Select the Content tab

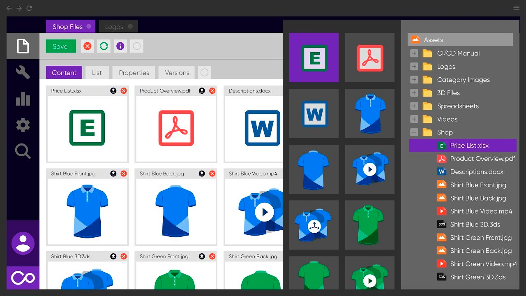64,72
